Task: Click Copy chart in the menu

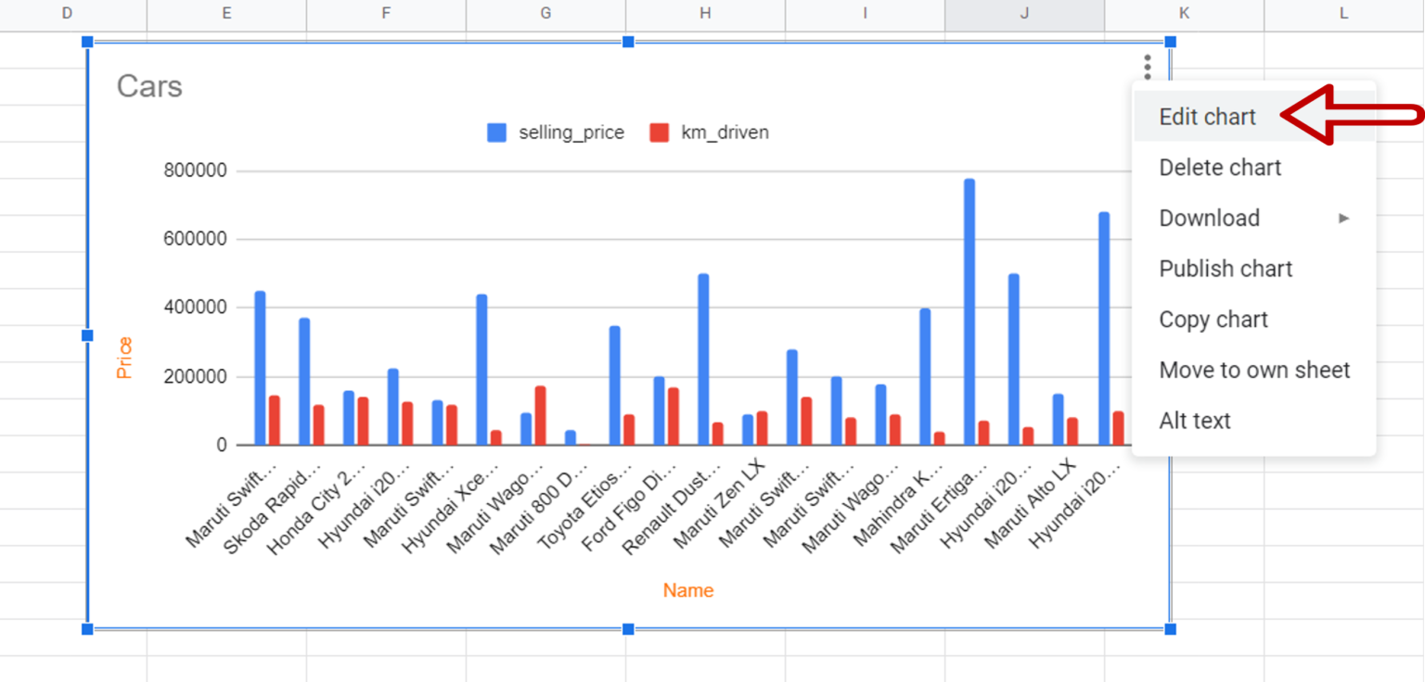Action: 1213,319
